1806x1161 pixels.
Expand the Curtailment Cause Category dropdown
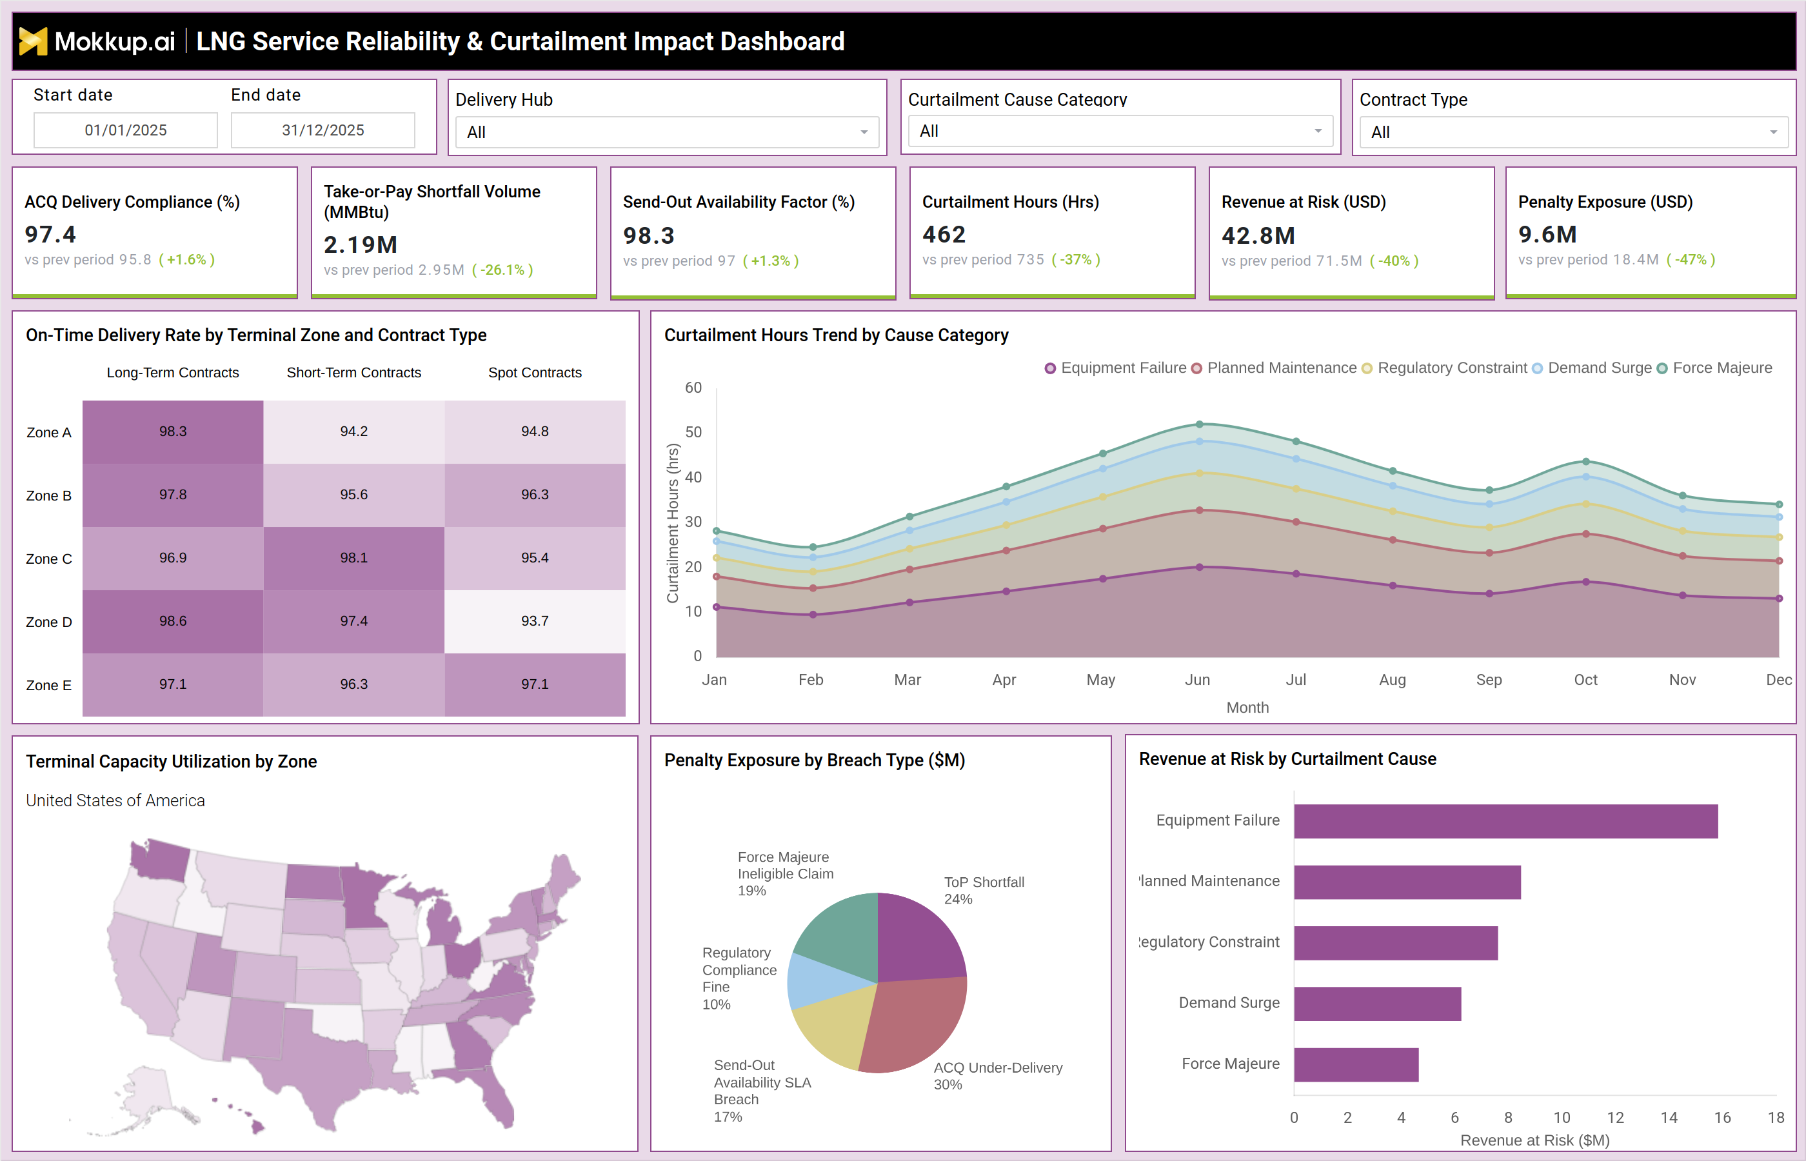click(x=1120, y=131)
